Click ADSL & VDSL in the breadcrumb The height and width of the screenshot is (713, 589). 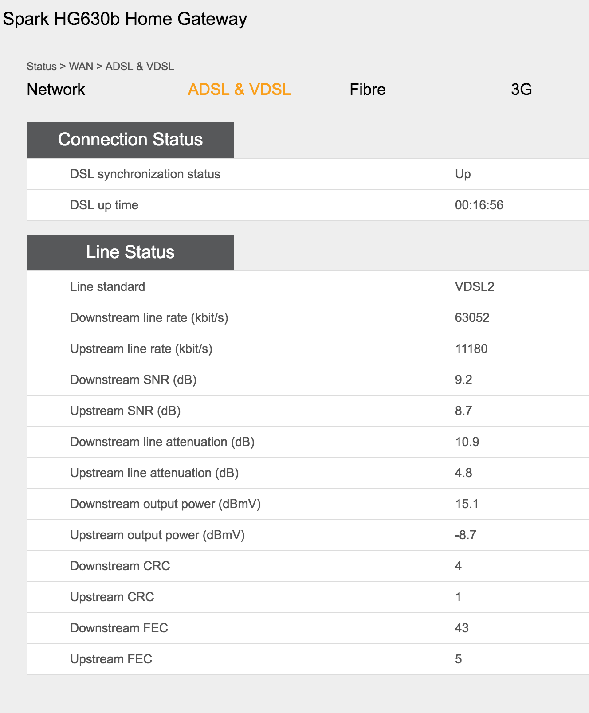tap(139, 67)
